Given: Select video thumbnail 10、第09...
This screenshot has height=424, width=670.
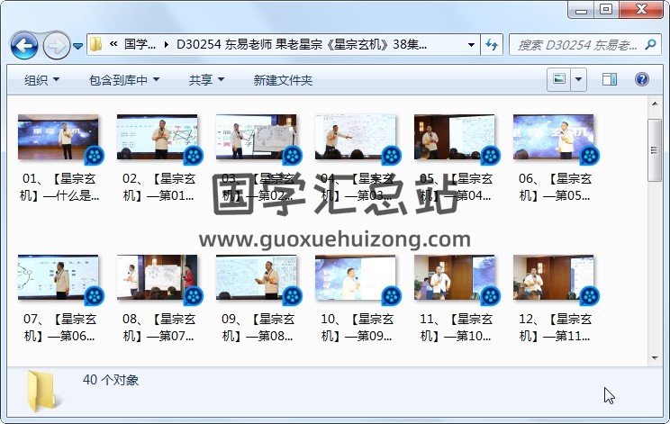Looking at the screenshot, I should [x=357, y=278].
